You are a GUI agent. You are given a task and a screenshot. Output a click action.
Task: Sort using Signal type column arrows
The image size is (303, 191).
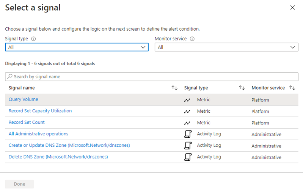pyautogui.click(x=242, y=88)
